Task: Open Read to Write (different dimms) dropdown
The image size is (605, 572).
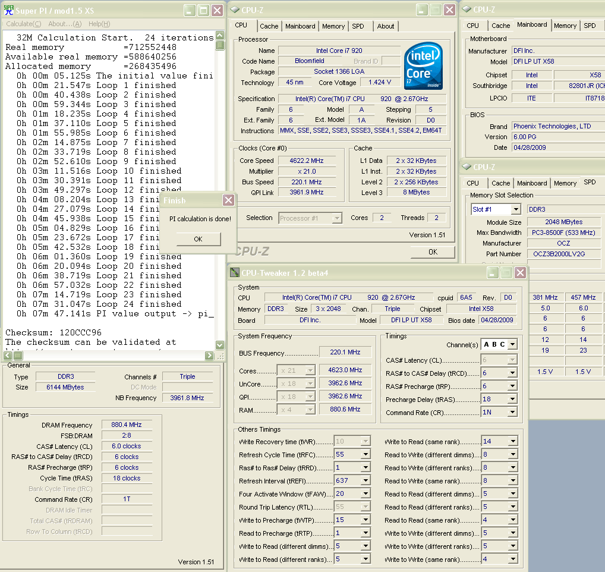Action: pyautogui.click(x=513, y=454)
